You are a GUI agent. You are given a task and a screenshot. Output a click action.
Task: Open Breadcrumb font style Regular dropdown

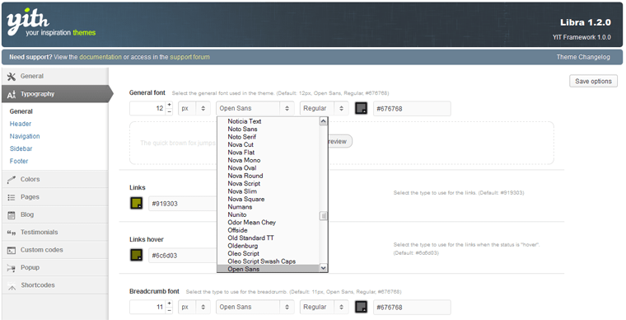(x=325, y=307)
